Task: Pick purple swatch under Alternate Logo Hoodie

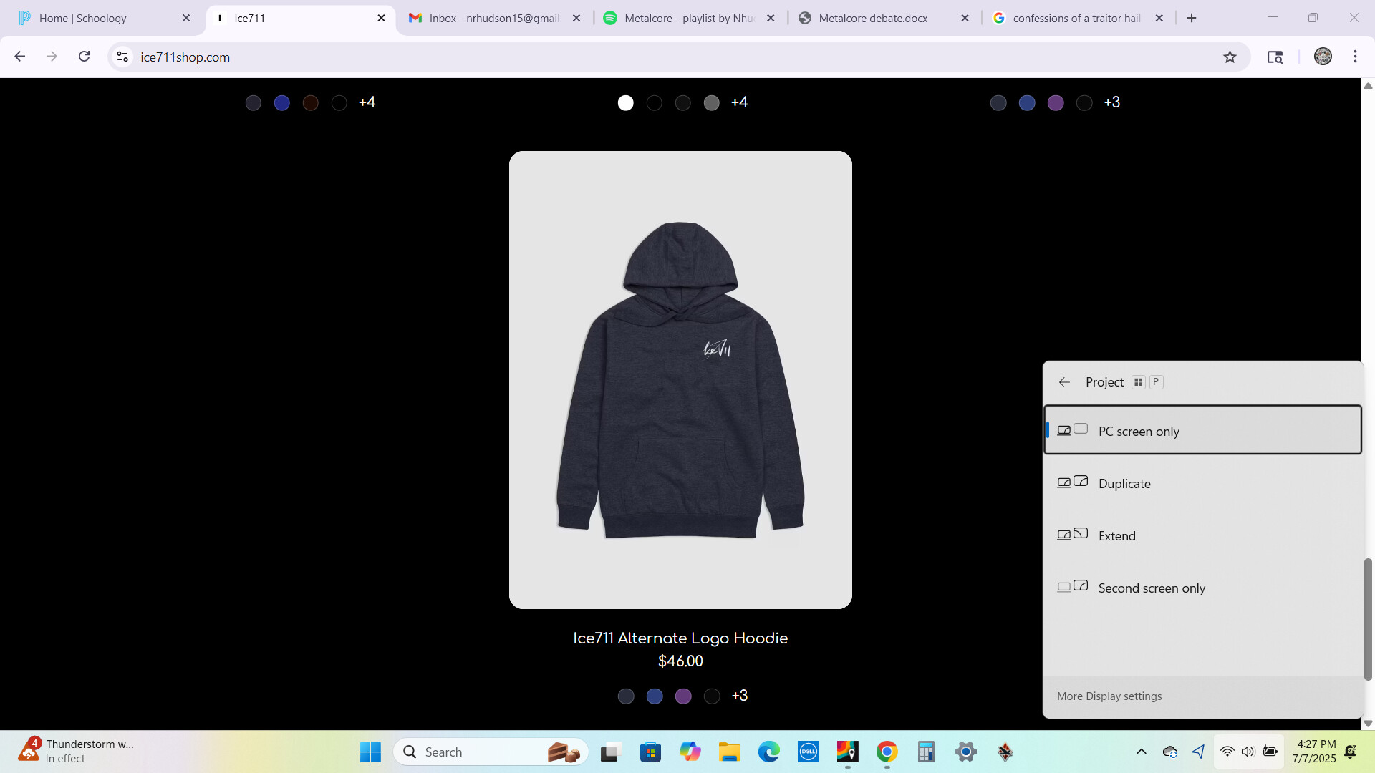Action: coord(683,696)
